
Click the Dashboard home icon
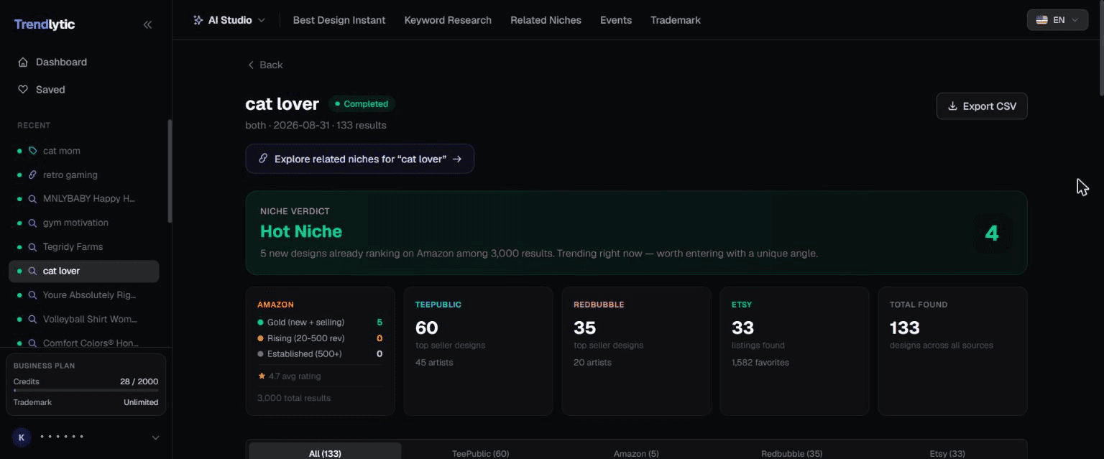click(x=24, y=62)
